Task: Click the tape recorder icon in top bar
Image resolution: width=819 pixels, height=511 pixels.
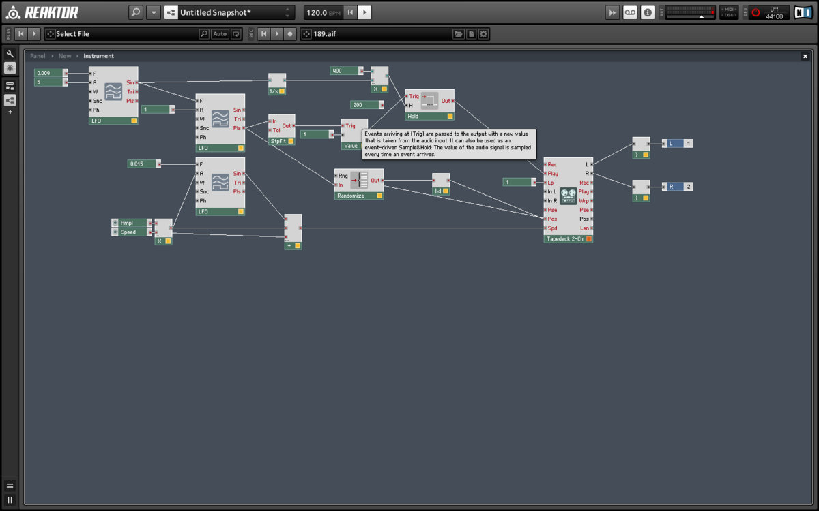Action: (x=630, y=12)
